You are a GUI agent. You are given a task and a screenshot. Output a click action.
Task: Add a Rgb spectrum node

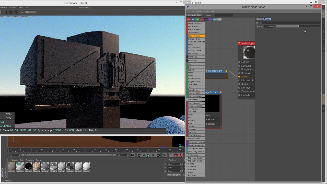tap(196, 39)
